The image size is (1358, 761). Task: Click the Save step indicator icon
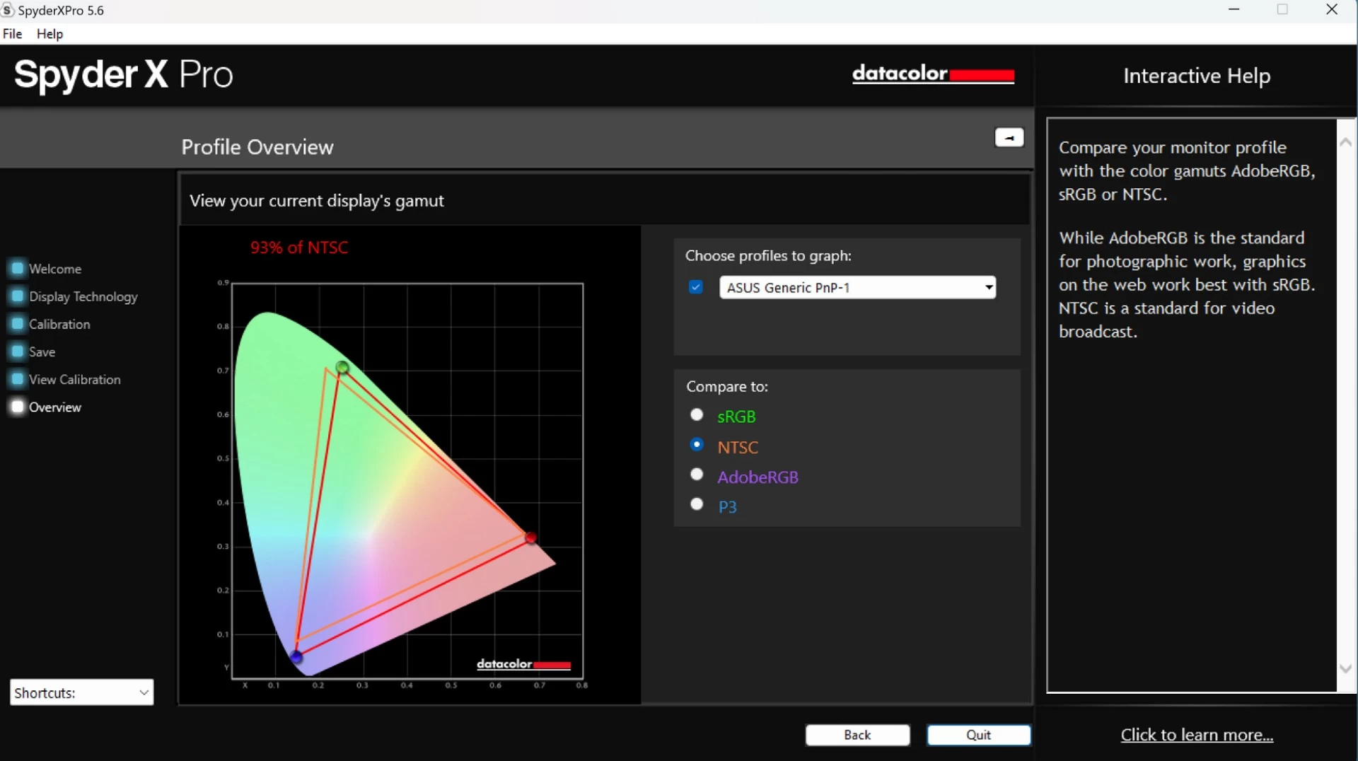pos(18,352)
